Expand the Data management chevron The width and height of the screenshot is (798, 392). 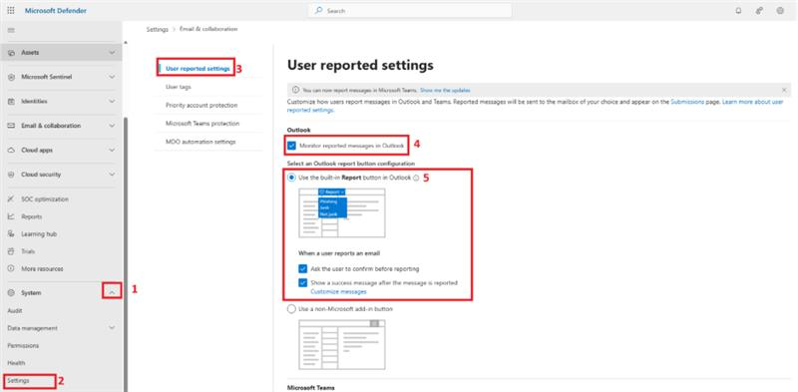[112, 328]
